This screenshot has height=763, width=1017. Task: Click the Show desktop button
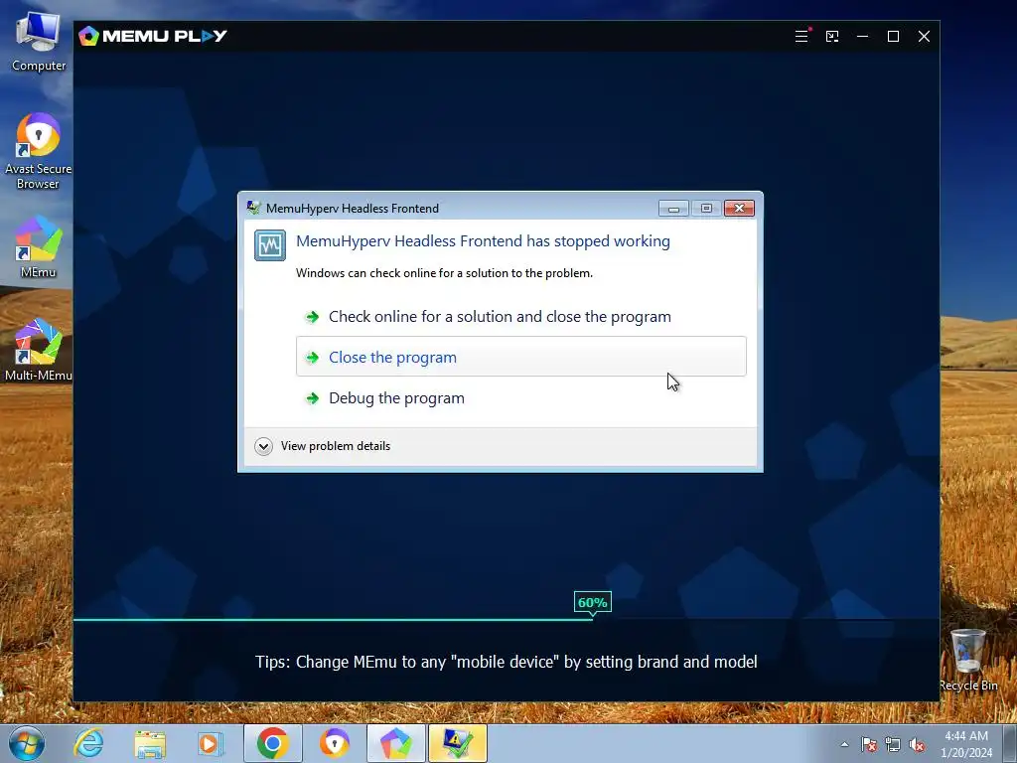click(x=1010, y=743)
